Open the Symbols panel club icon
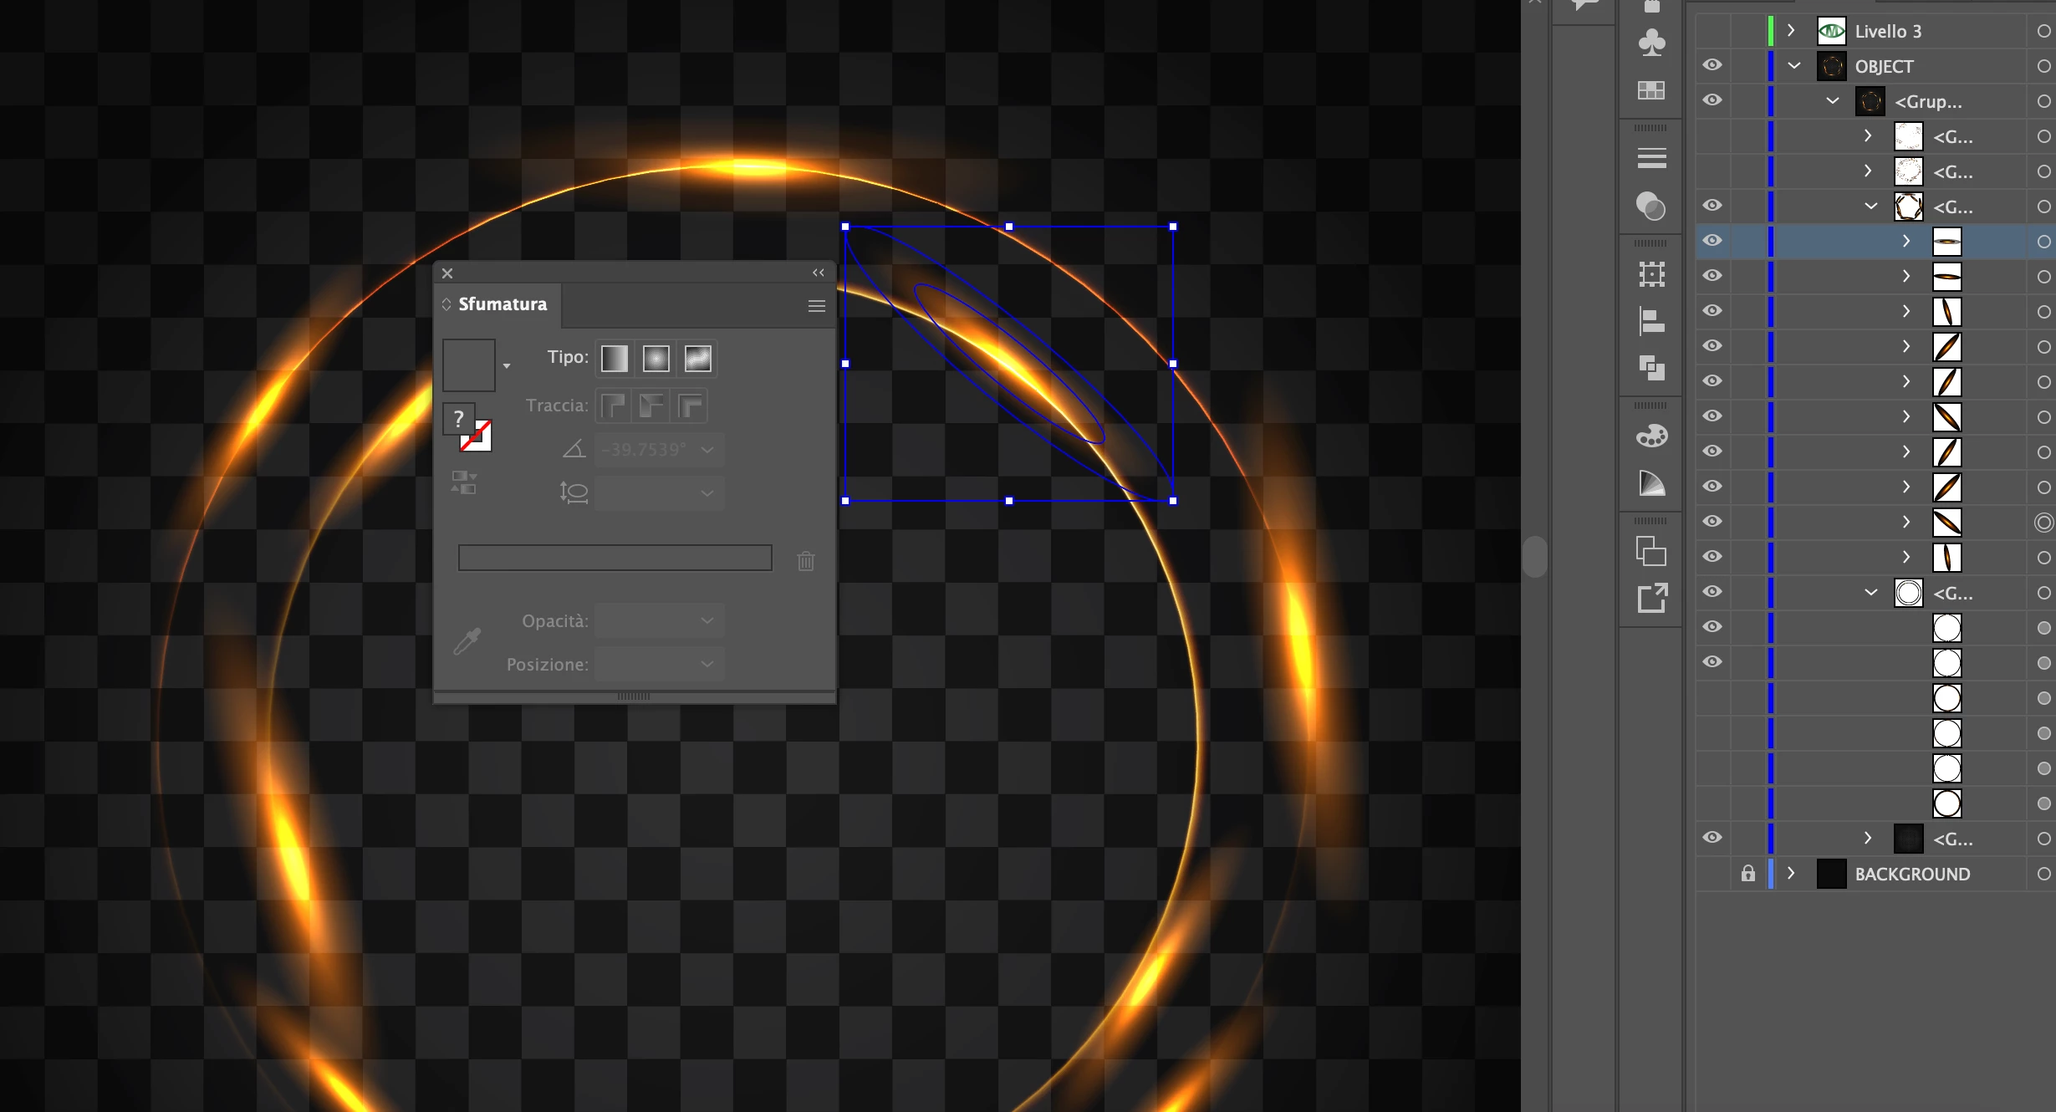Viewport: 2056px width, 1112px height. (1651, 42)
